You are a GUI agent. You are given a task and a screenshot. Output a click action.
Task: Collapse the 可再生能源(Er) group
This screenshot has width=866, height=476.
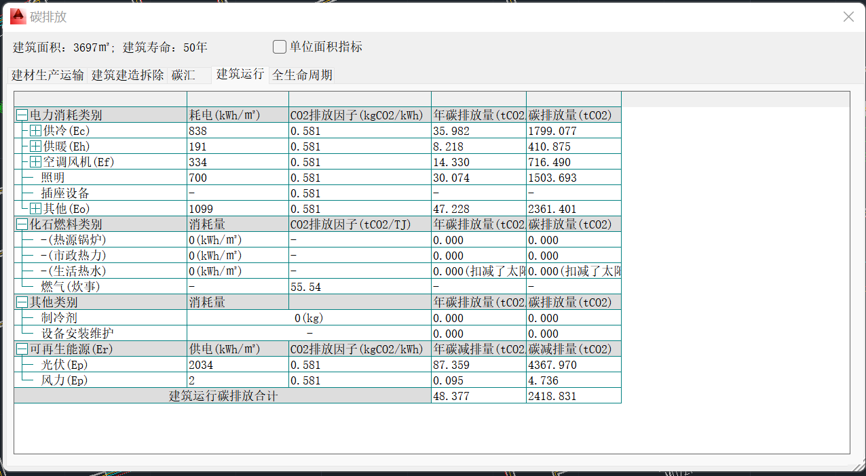[x=22, y=349]
